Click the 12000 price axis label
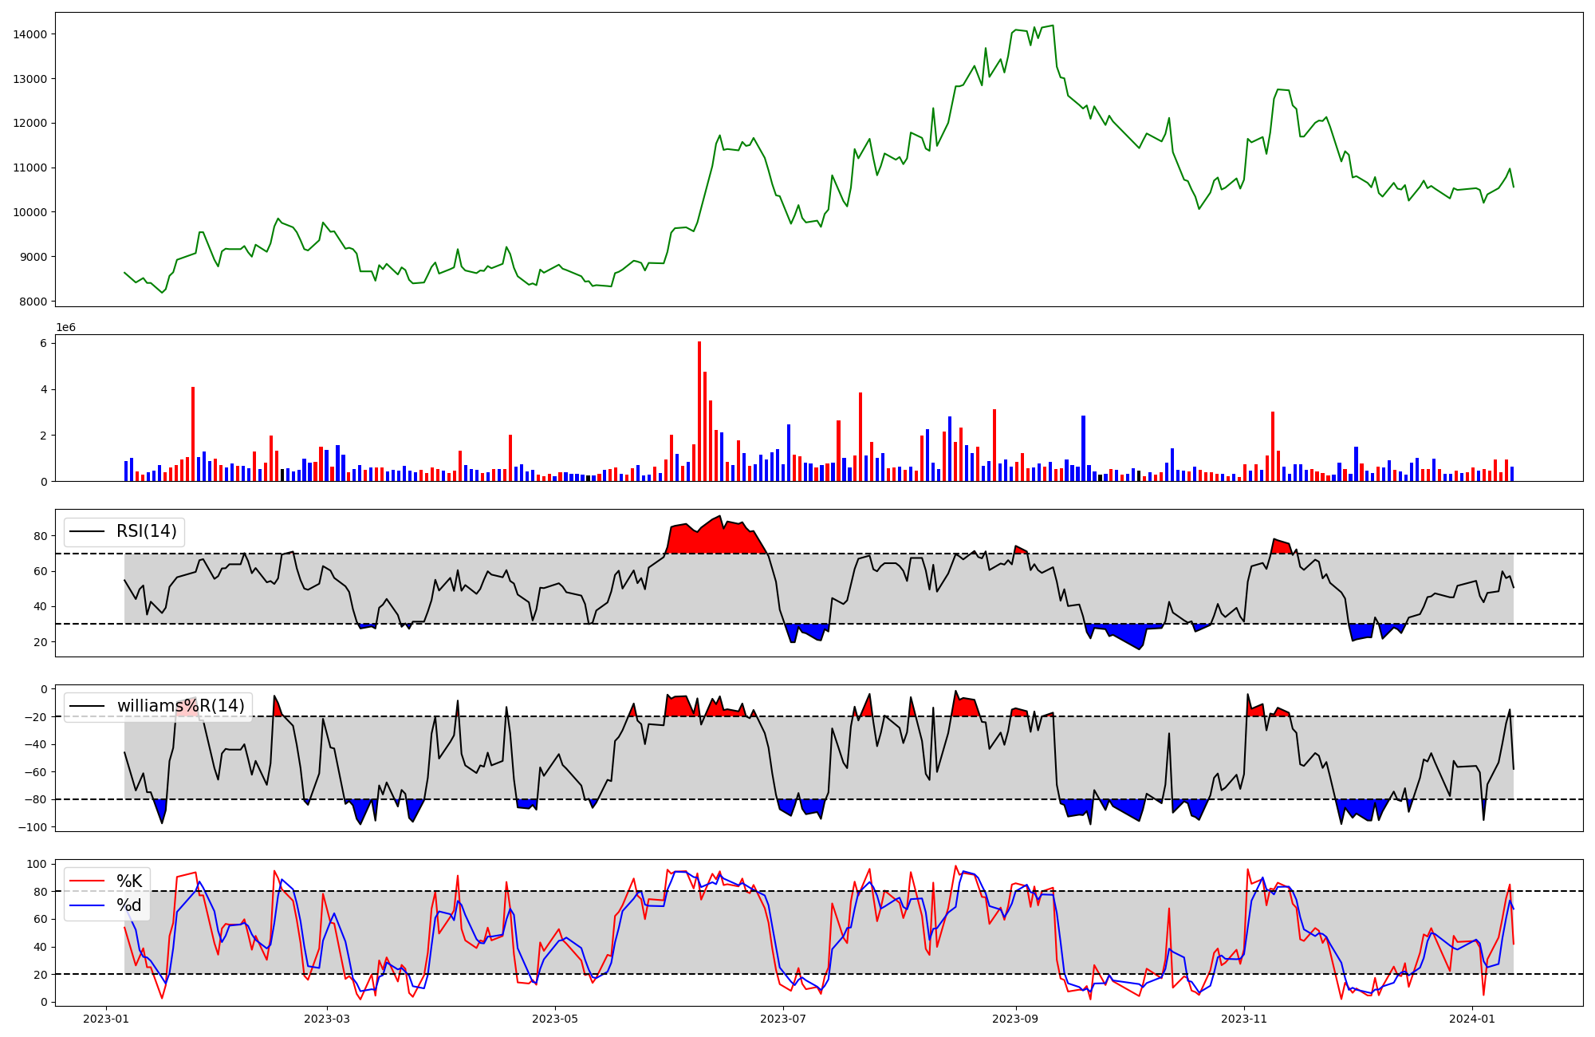The image size is (1595, 1037). click(30, 124)
